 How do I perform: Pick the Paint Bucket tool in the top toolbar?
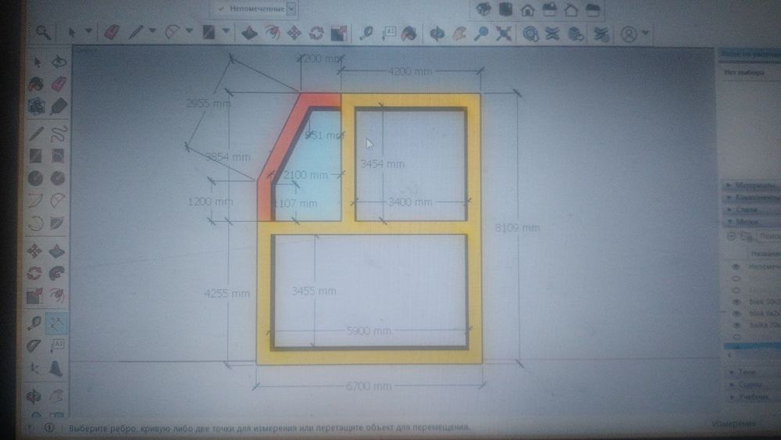point(409,34)
